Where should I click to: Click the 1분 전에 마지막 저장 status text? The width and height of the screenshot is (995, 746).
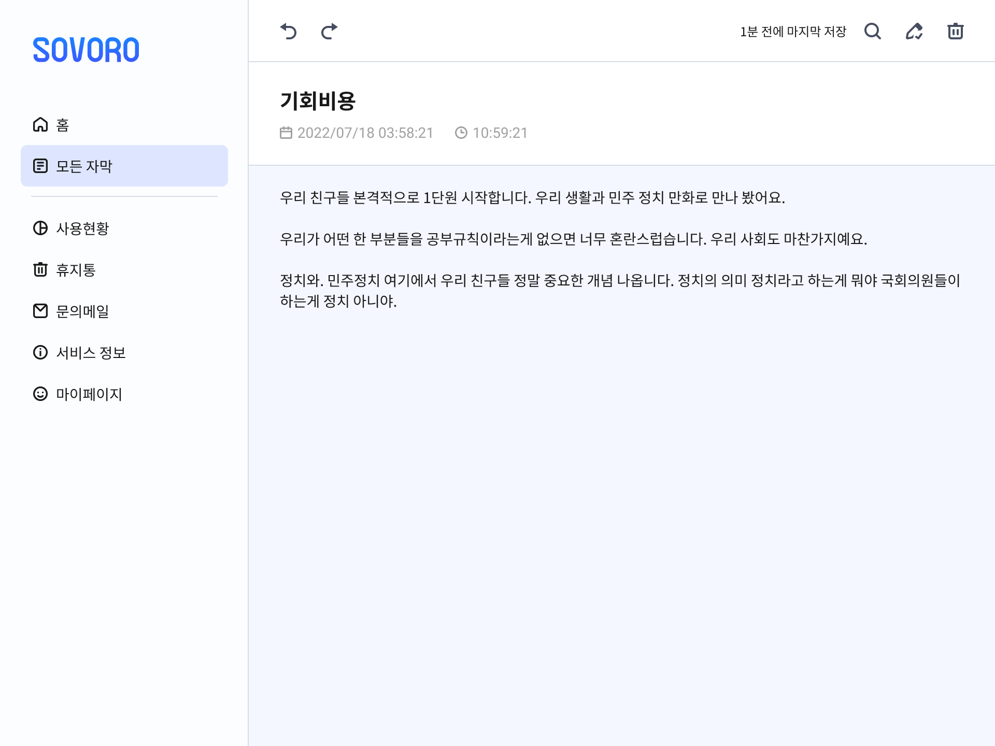793,32
